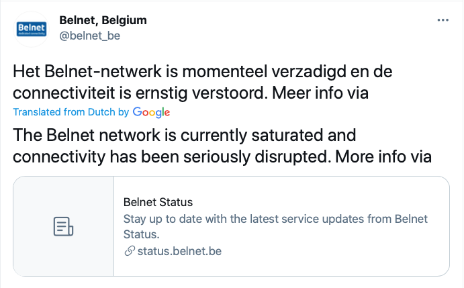The image size is (464, 288).
Task: Click the 'Translated from Dutch by' label
Action: [71, 112]
